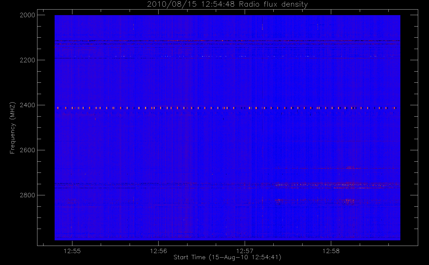
Task: Click the 2000 frequency tick label
Action: (x=28, y=15)
